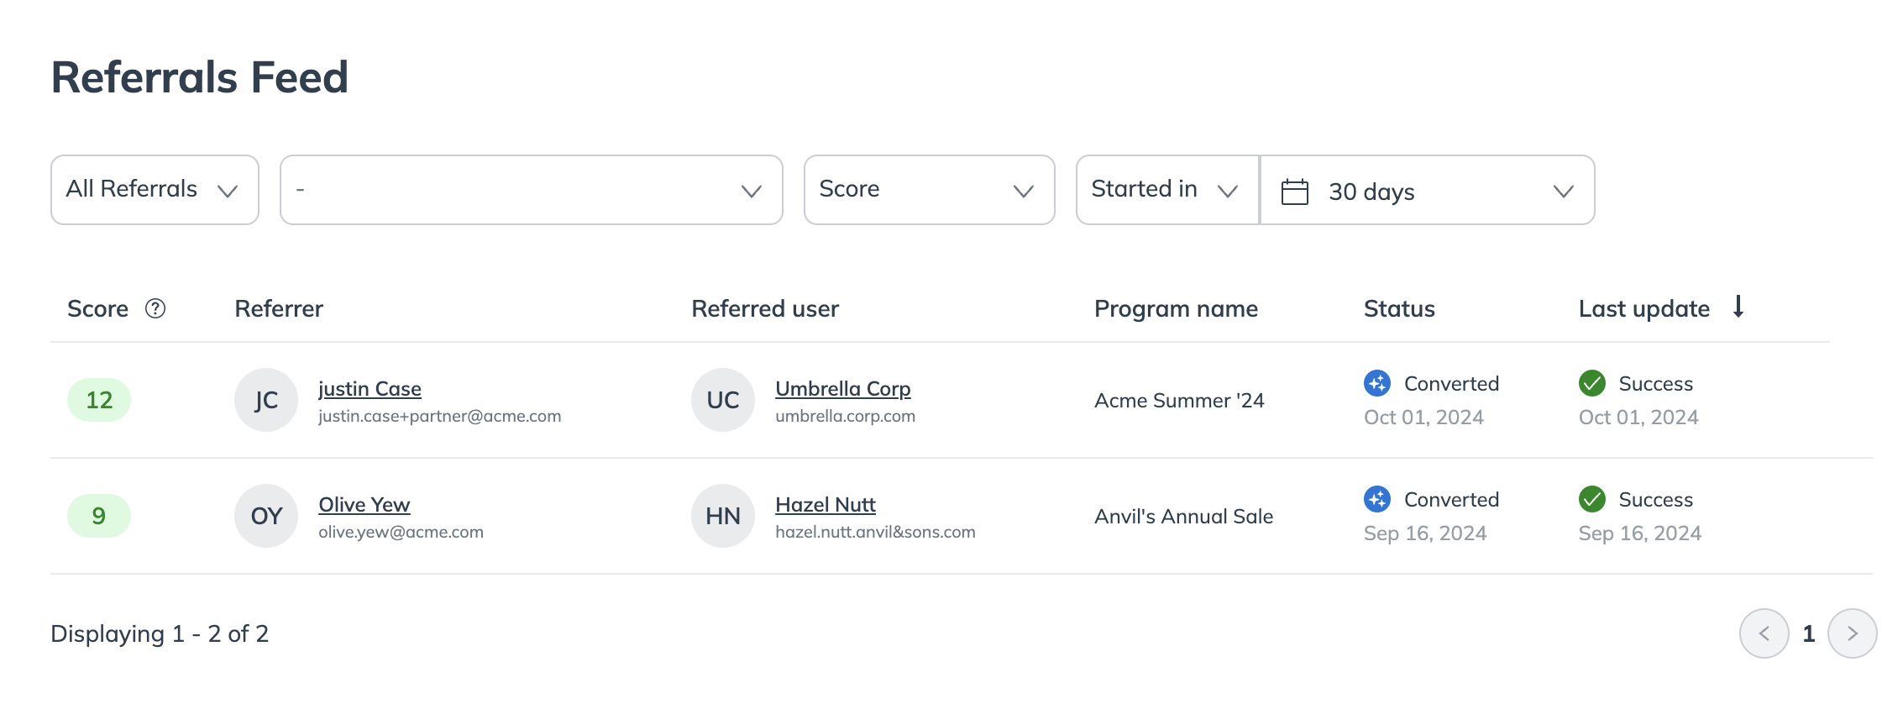Click the UC referred user avatar
The height and width of the screenshot is (704, 1903).
pyautogui.click(x=723, y=400)
